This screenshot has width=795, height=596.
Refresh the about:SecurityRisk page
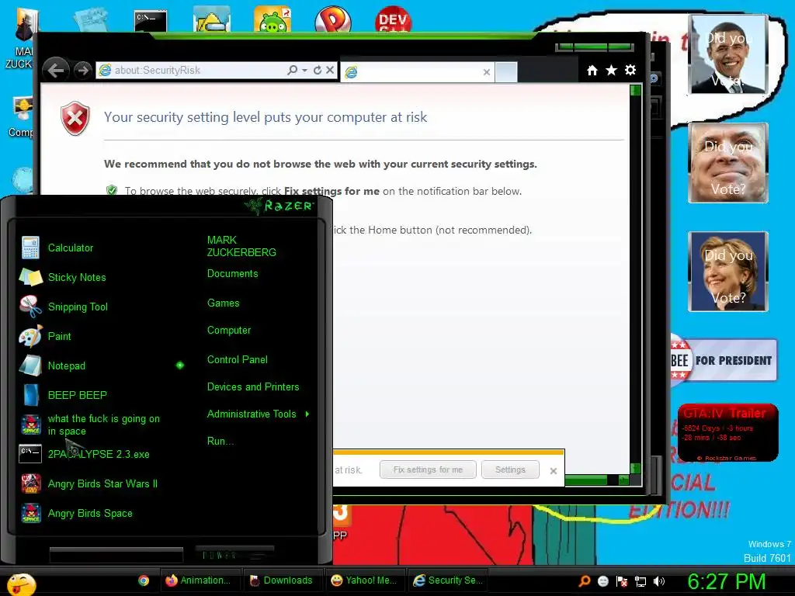coord(318,70)
